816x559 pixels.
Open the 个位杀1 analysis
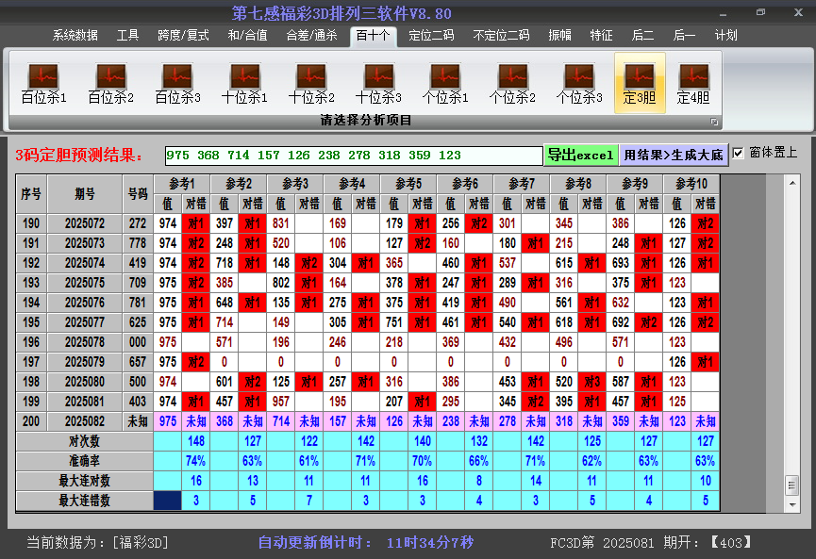[x=445, y=83]
